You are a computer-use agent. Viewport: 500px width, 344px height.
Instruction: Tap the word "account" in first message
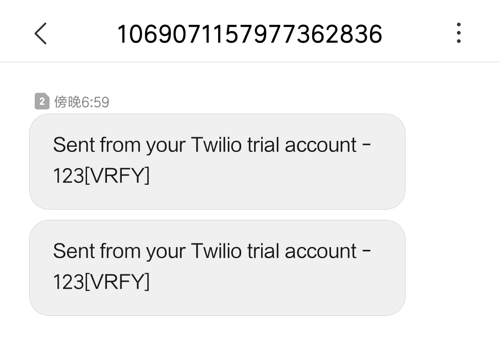pyautogui.click(x=320, y=145)
